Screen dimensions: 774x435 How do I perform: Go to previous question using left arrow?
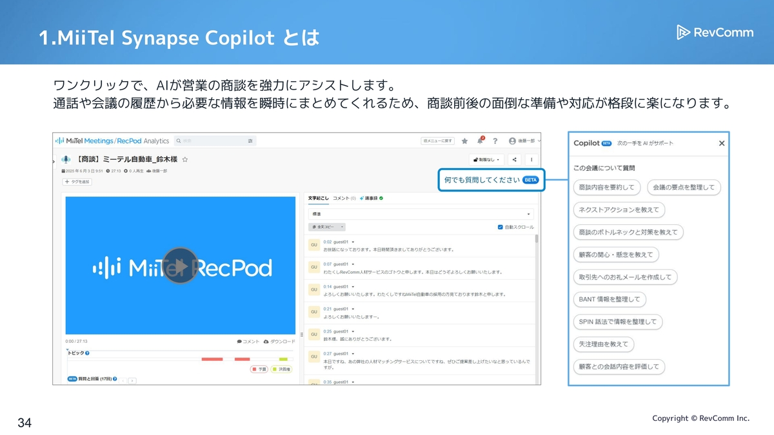coord(124,381)
